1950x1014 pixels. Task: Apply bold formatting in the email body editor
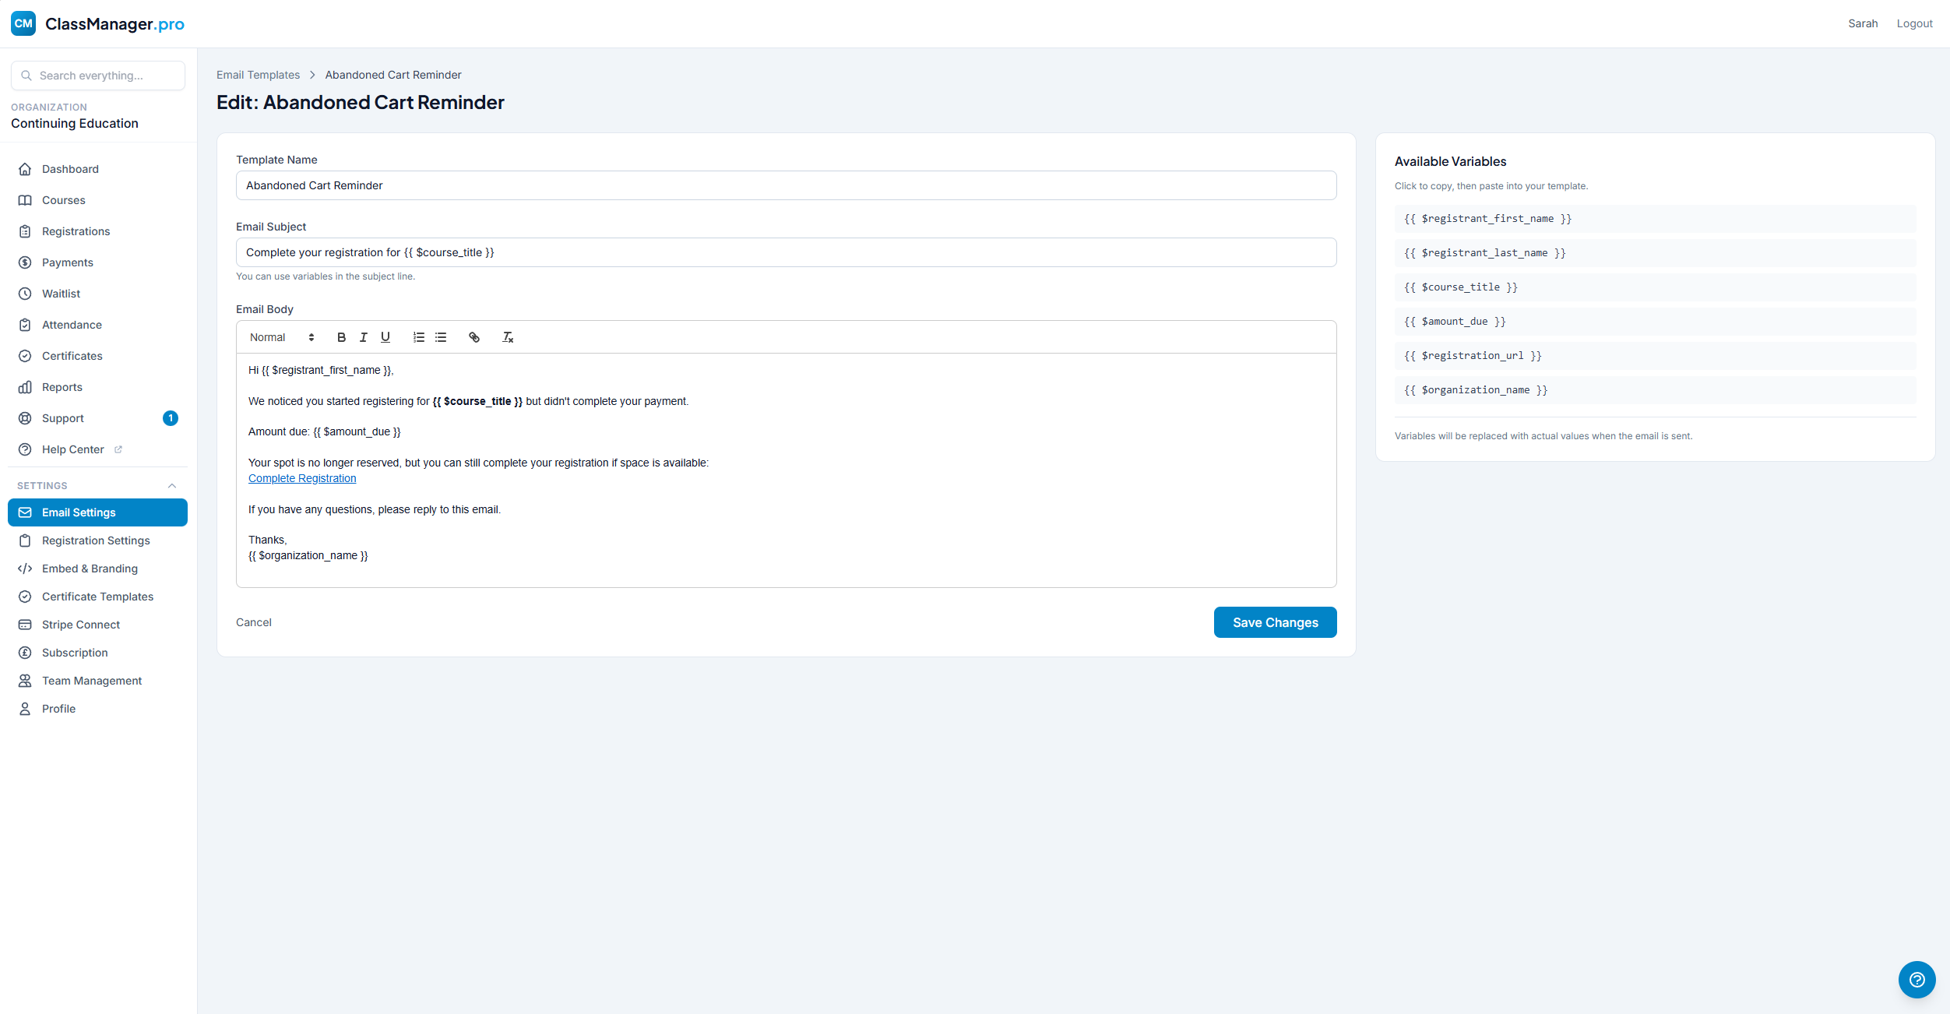pyautogui.click(x=341, y=336)
